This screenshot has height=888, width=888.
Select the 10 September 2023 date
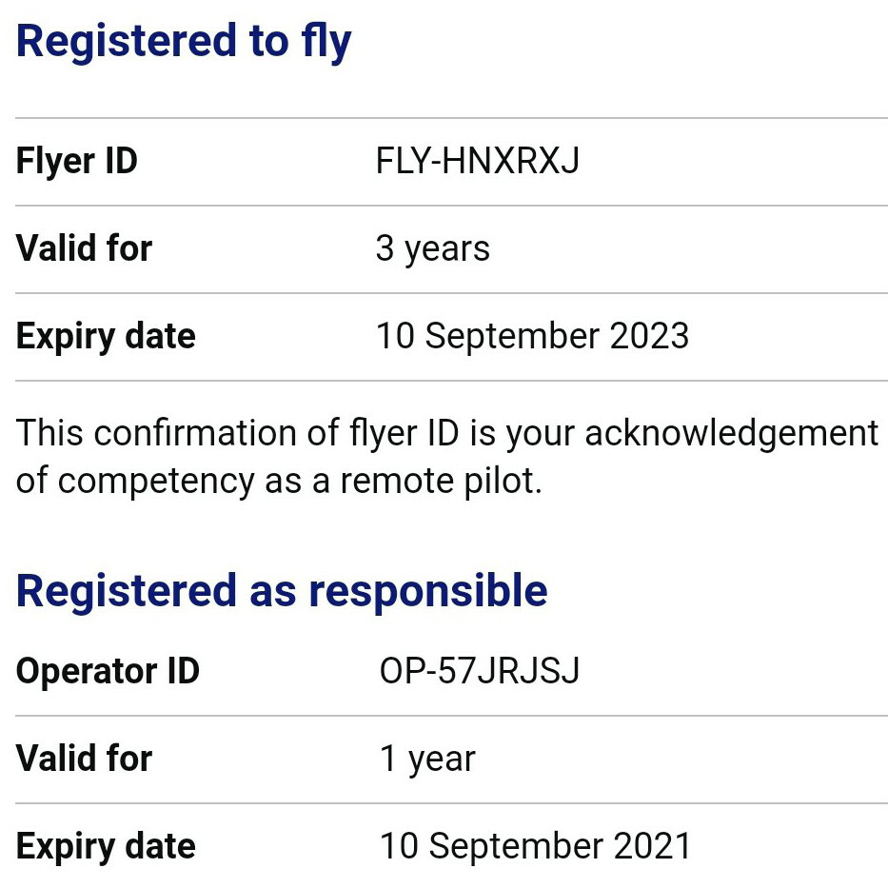(532, 336)
